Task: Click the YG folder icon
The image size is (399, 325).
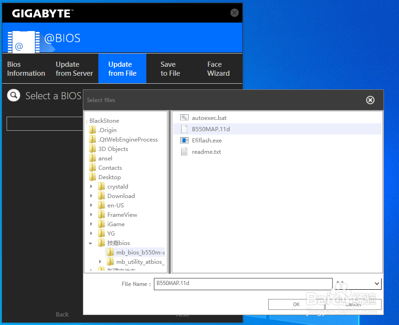Action: (101, 233)
